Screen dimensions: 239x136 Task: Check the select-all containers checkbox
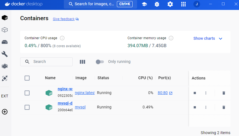27,78
